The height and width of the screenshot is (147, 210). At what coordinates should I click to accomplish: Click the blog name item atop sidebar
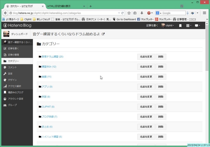(17, 42)
